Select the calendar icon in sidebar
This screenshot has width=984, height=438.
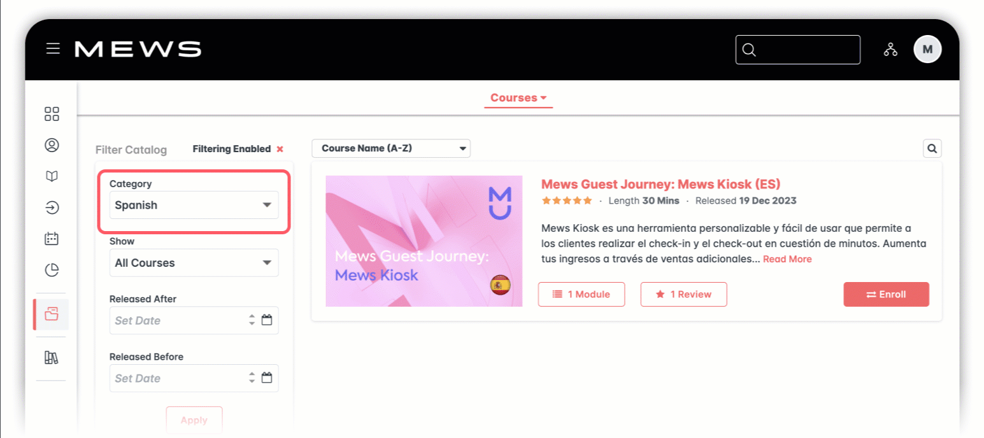point(52,239)
